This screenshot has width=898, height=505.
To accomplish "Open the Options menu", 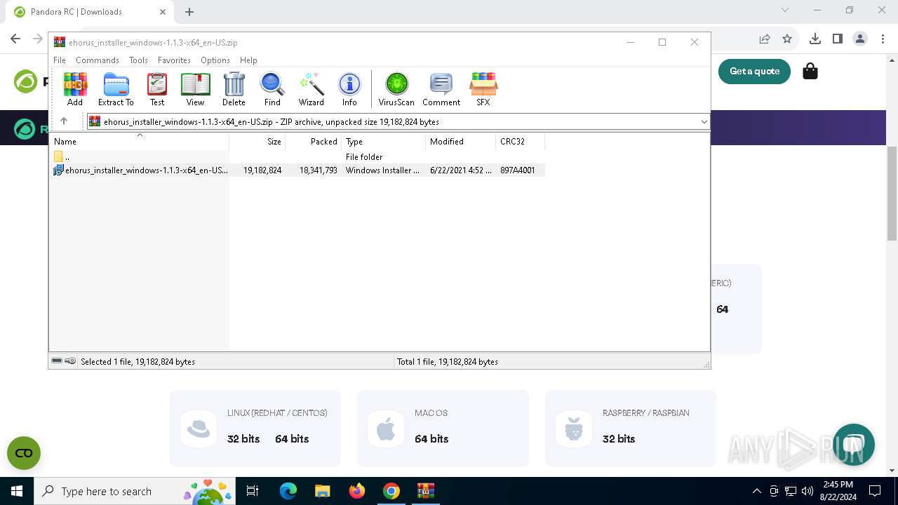I will (x=215, y=60).
